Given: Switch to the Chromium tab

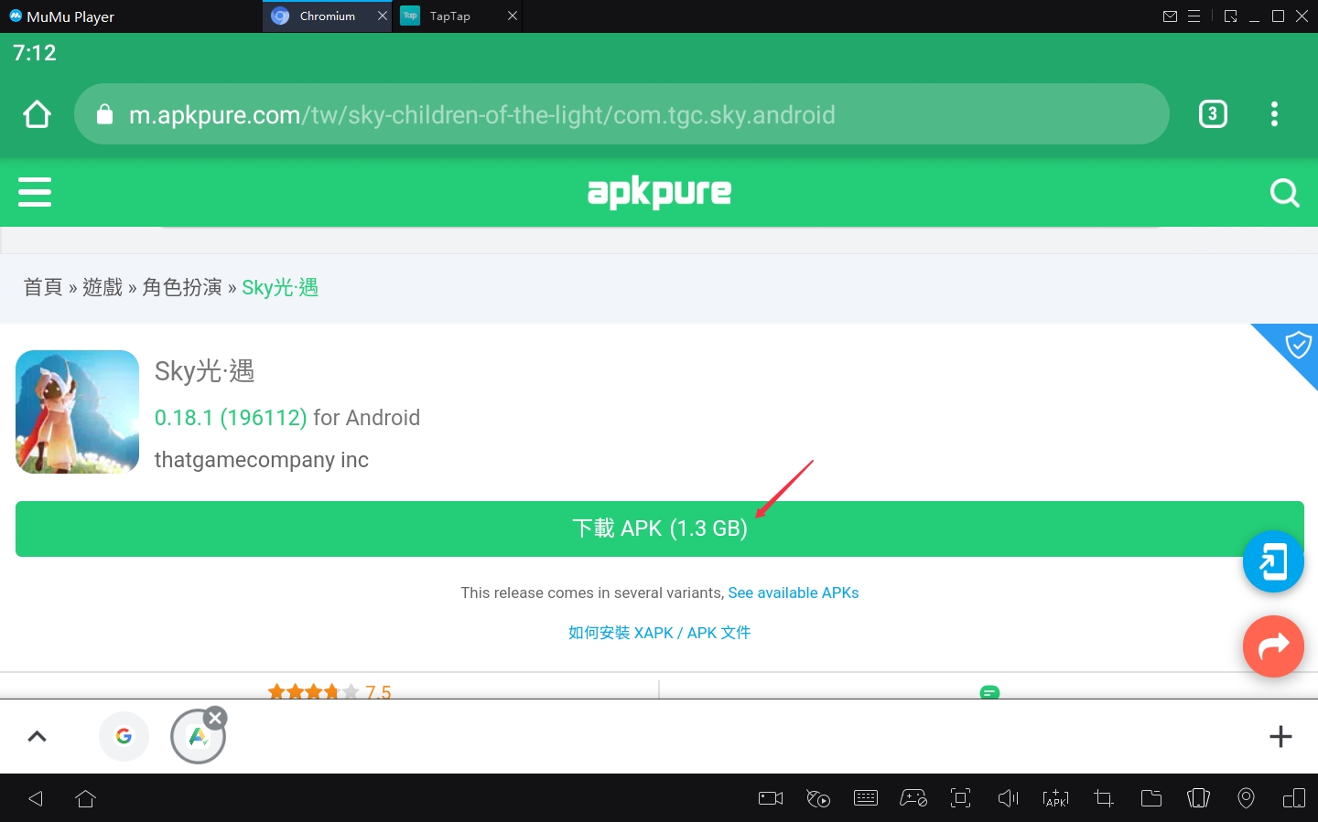Looking at the screenshot, I should point(327,16).
